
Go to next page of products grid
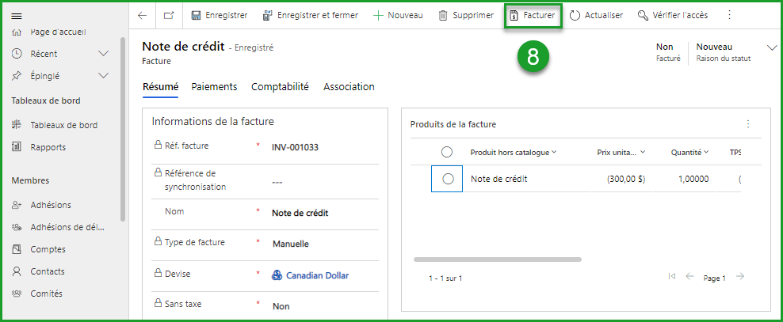click(x=740, y=276)
